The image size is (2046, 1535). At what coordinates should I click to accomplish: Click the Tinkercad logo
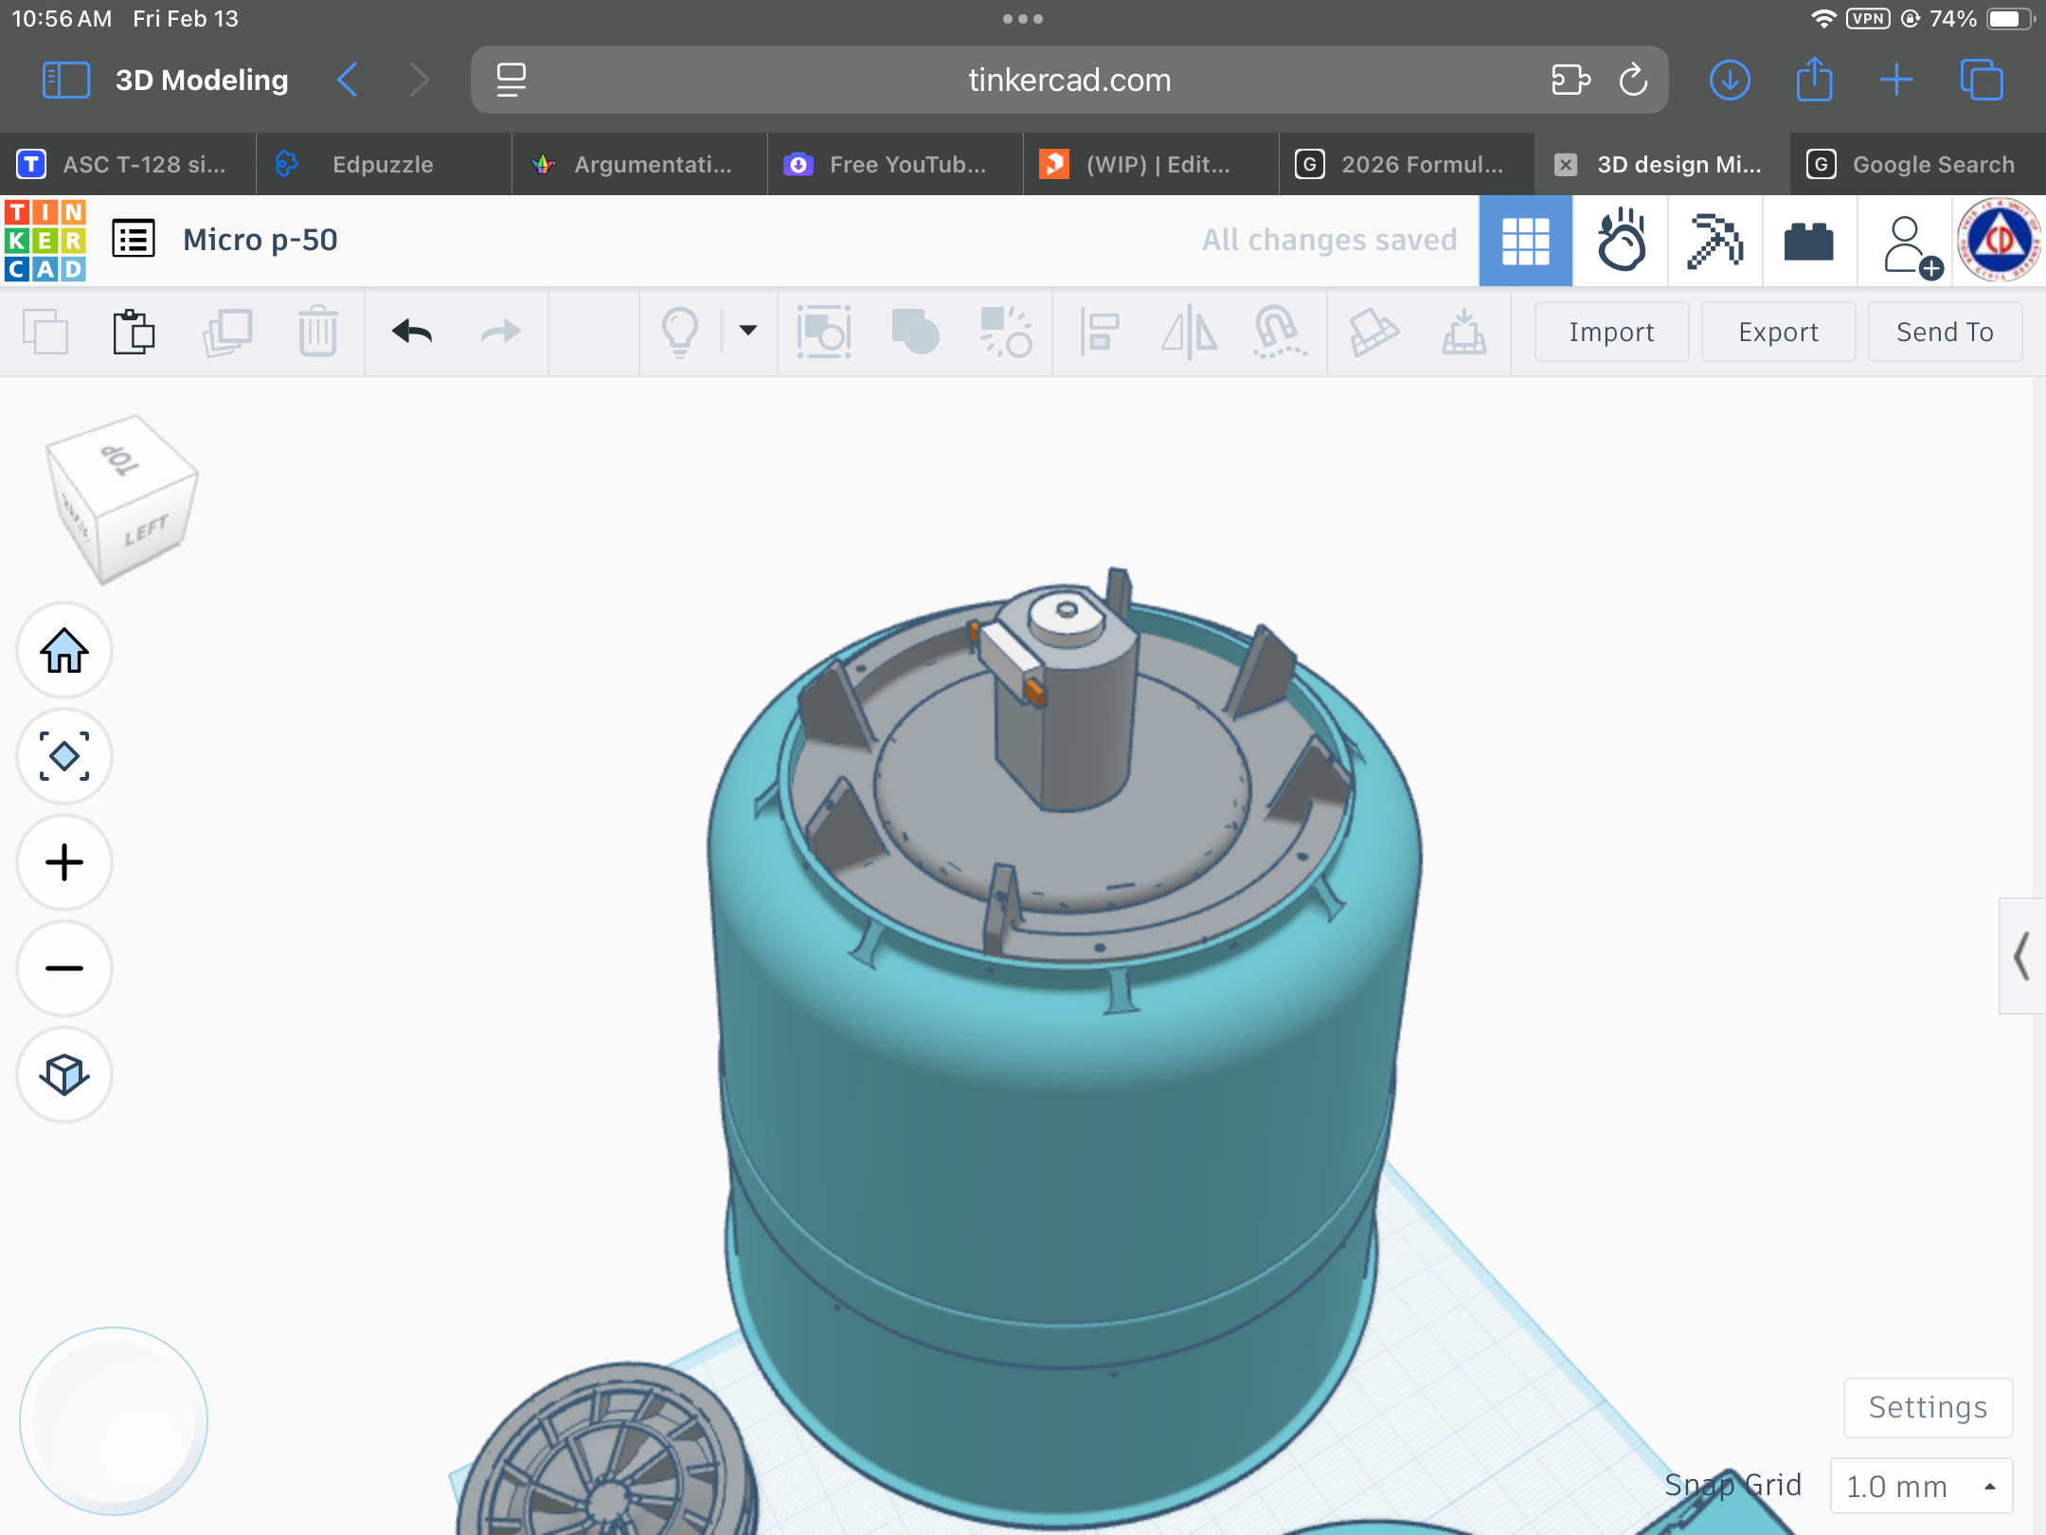tap(45, 241)
